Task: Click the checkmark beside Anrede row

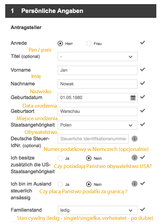Action: 143,43
